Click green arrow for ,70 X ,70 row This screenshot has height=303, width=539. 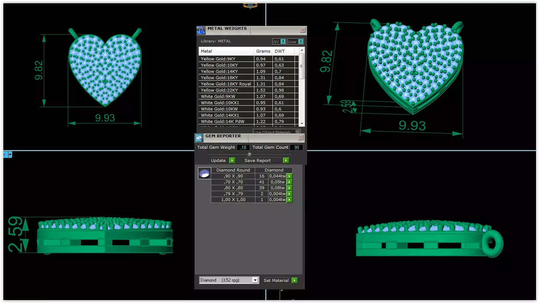click(290, 182)
